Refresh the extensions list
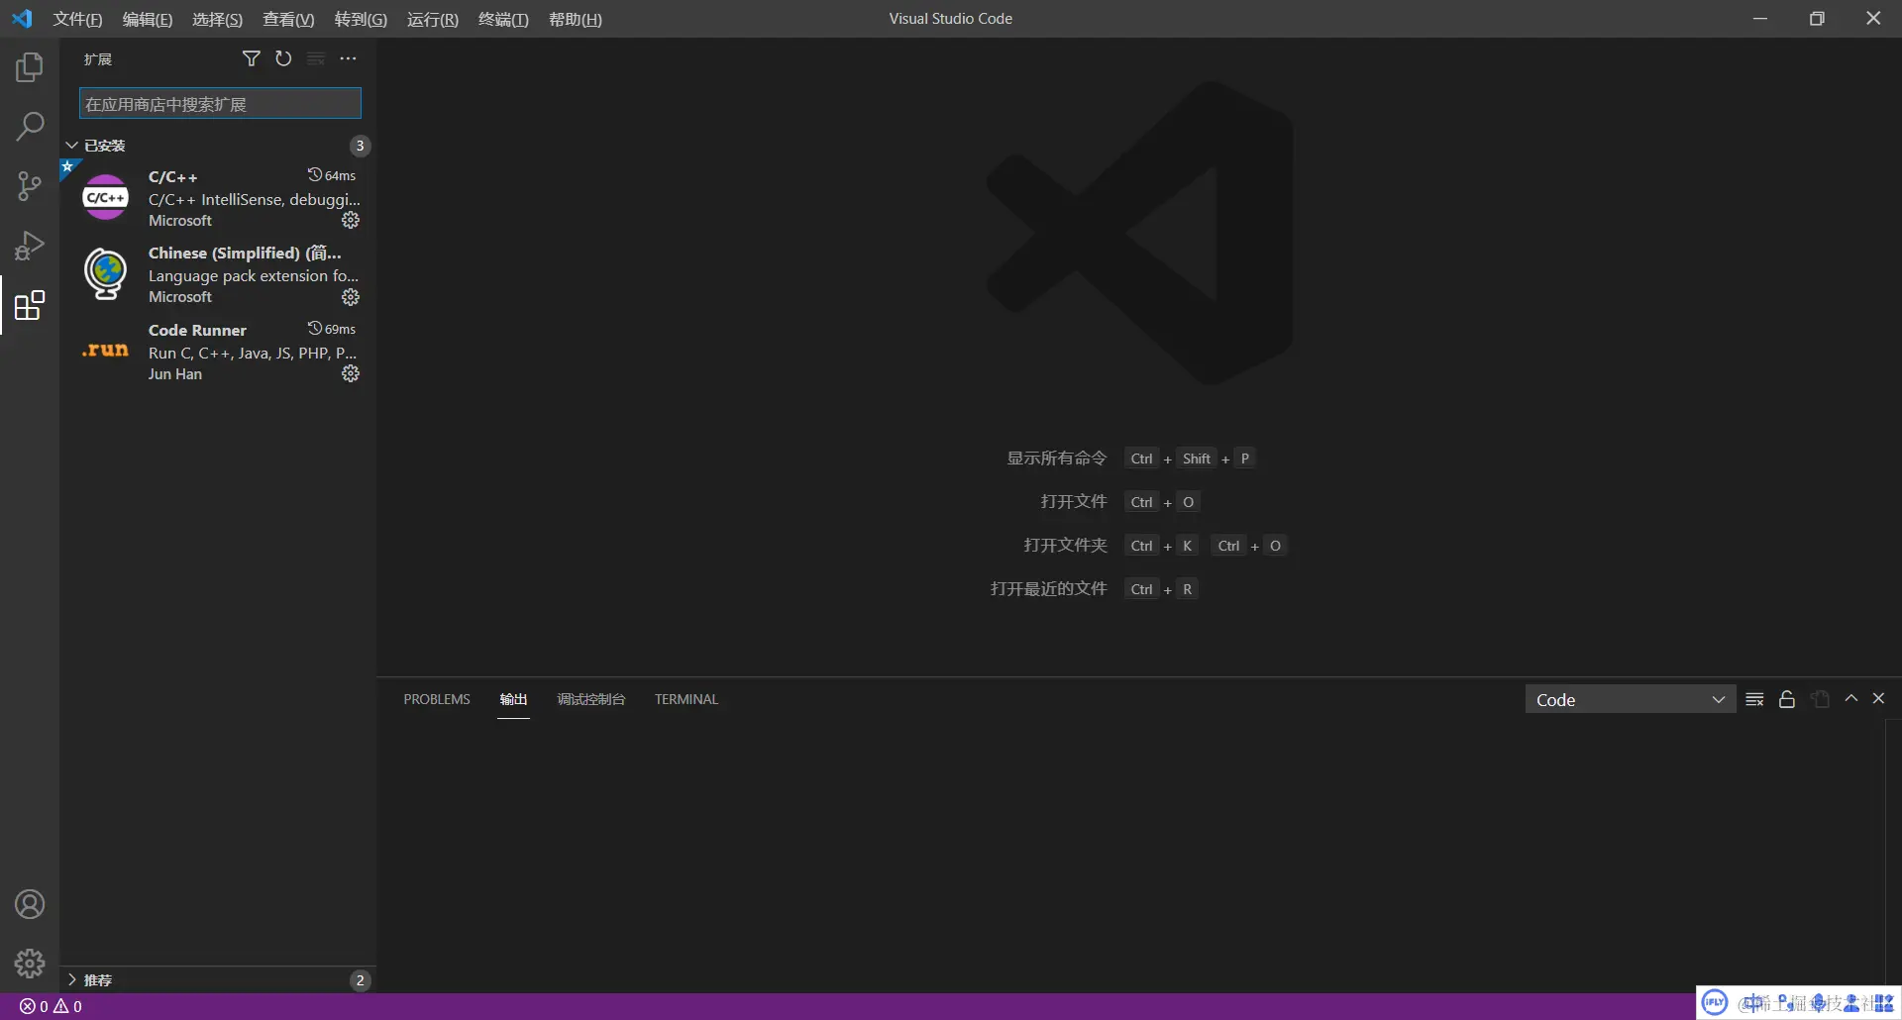Screen dimensions: 1902x1020 click(283, 58)
